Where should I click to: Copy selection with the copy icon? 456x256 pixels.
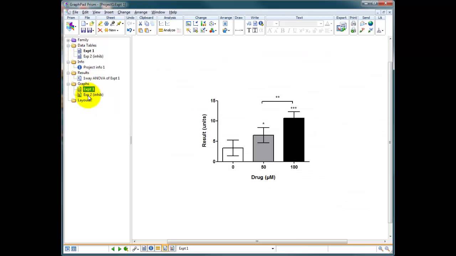(x=146, y=24)
